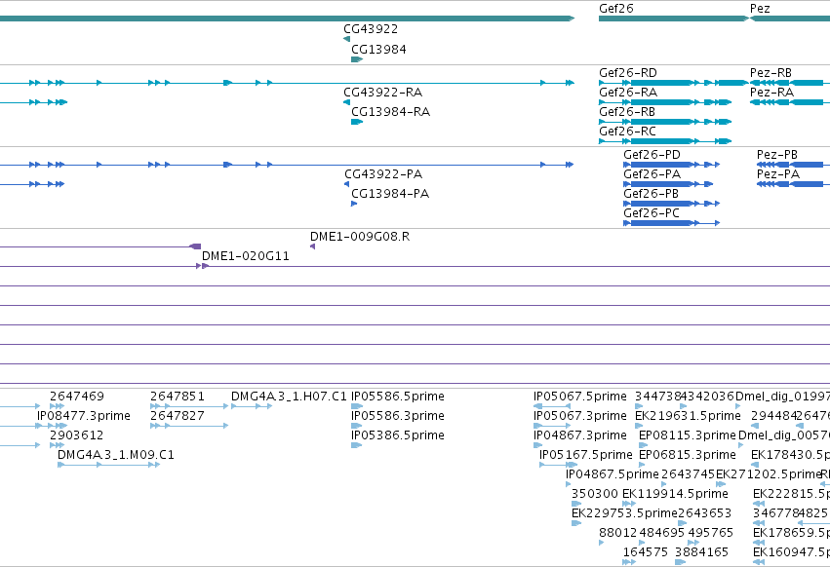Click the IP04867.5prime feature
Screen dimensions: 830x567
point(569,484)
